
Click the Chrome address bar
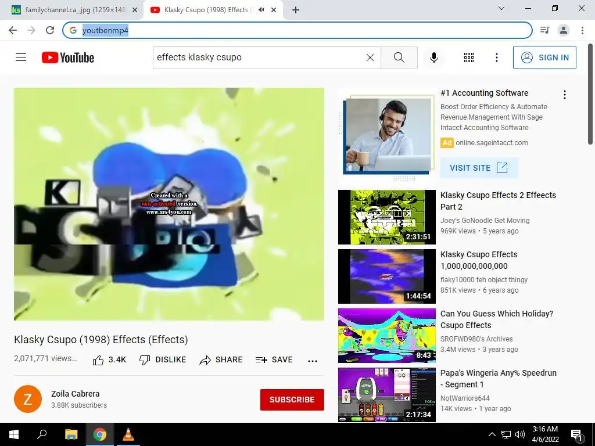coord(297,30)
